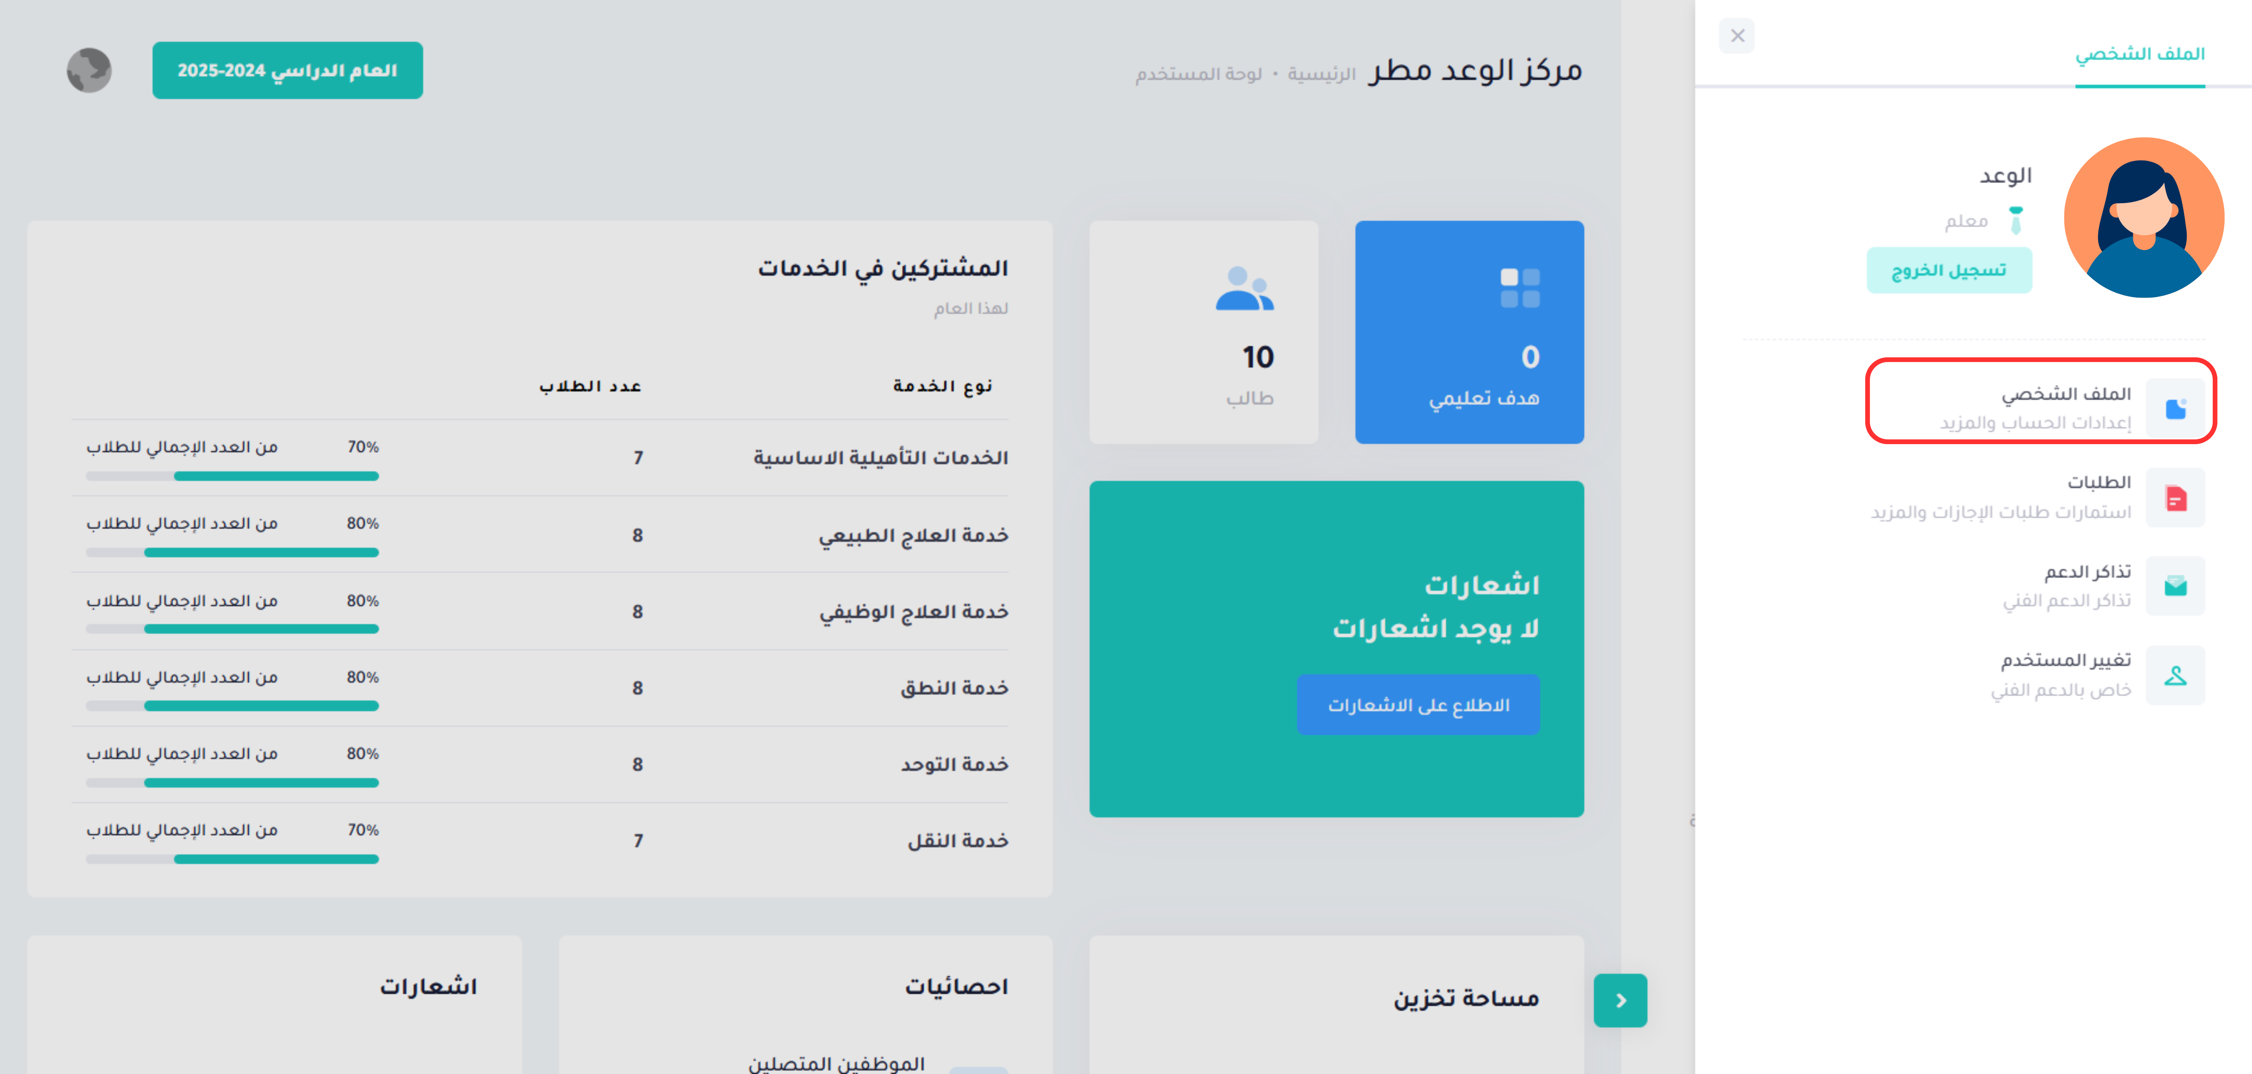2252x1074 pixels.
Task: Click the الخدمات التأهيلية الاساسية row
Action: (539, 458)
